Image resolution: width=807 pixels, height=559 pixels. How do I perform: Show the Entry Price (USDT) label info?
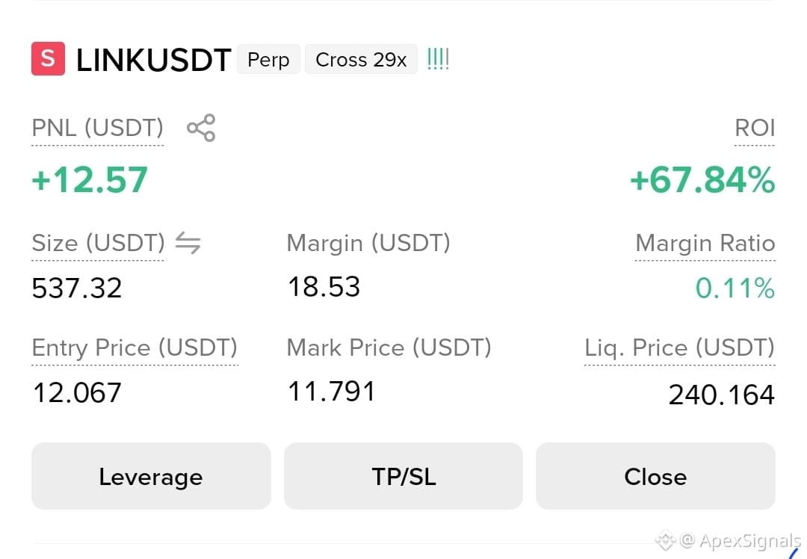(x=134, y=348)
